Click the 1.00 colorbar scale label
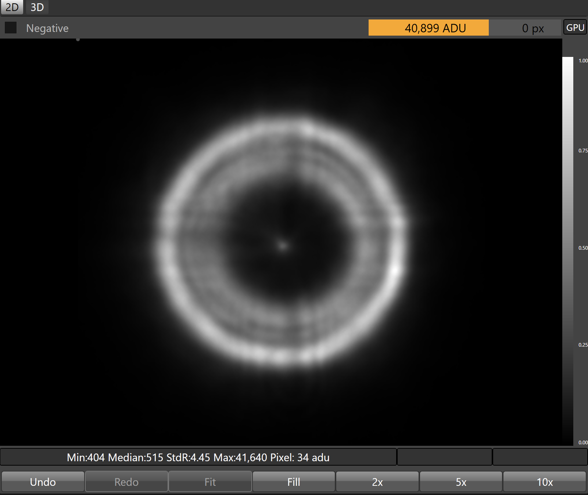588x495 pixels. click(x=583, y=61)
